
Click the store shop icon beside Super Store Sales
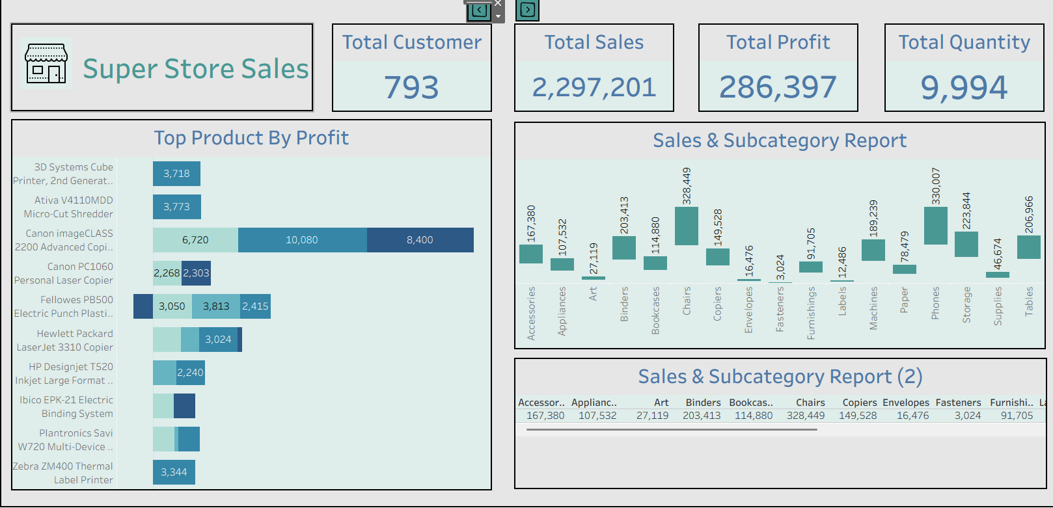[46, 64]
